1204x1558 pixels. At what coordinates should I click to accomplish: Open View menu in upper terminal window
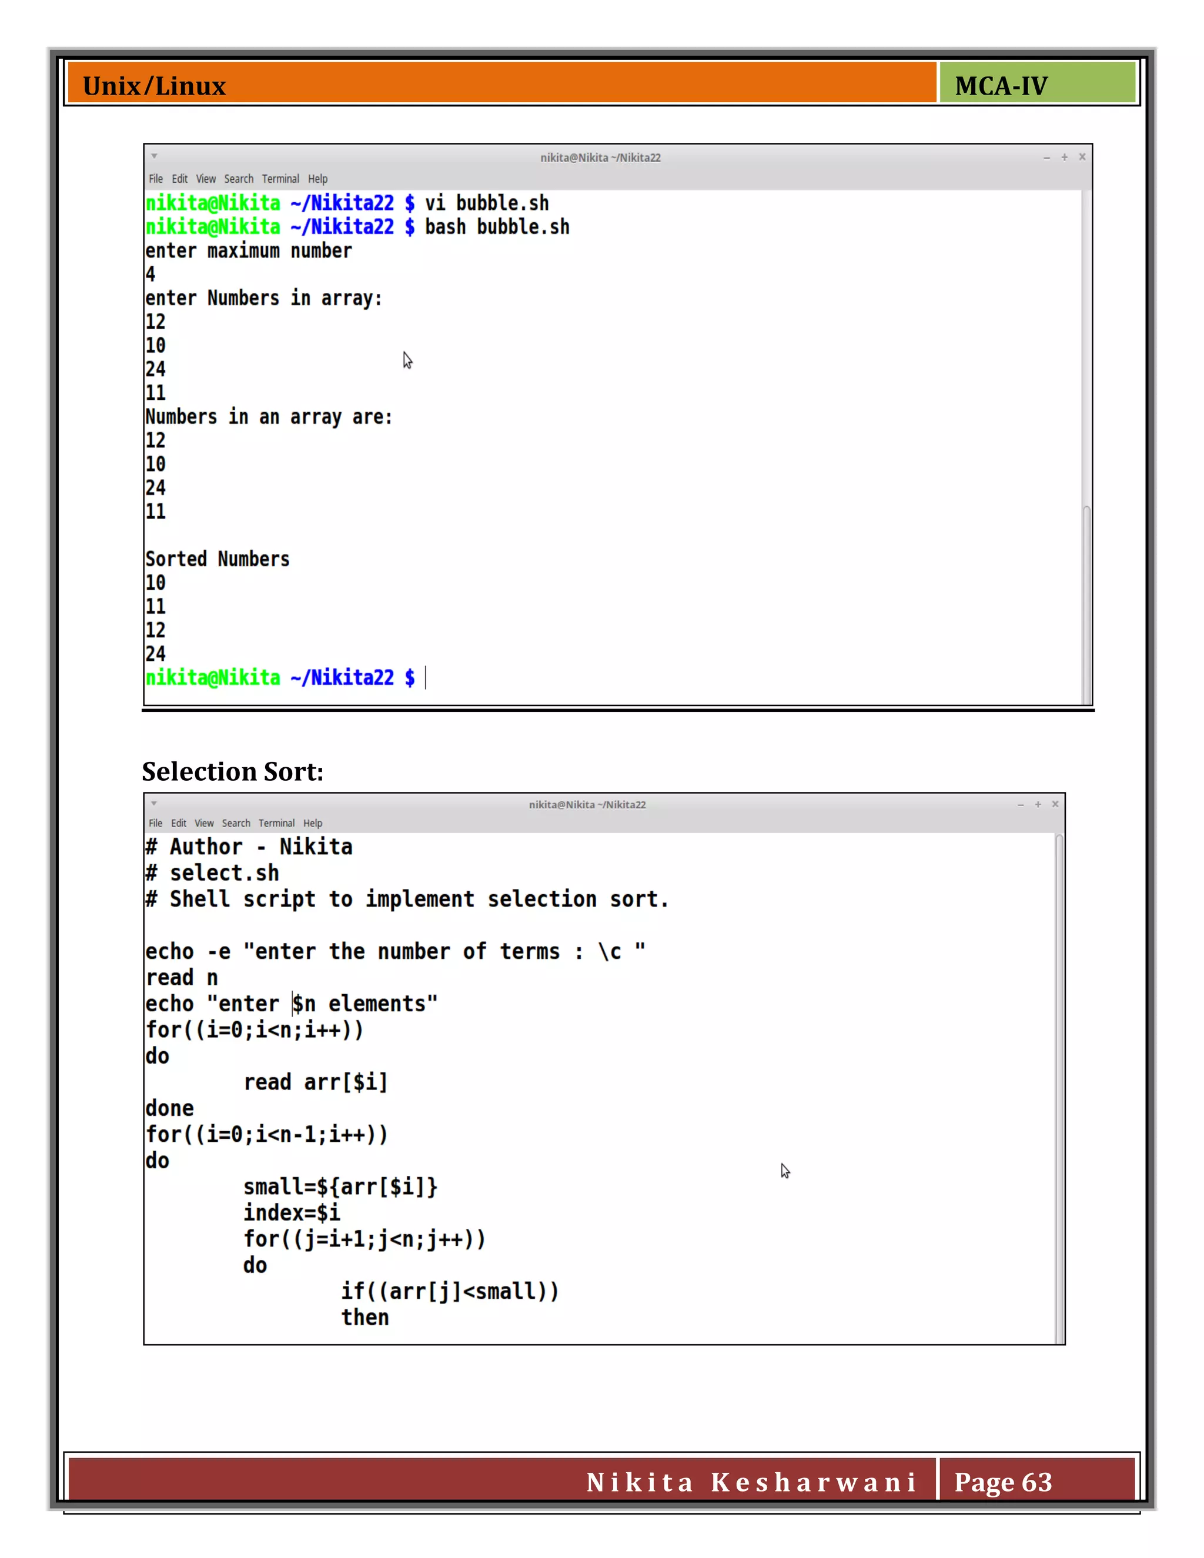205,179
